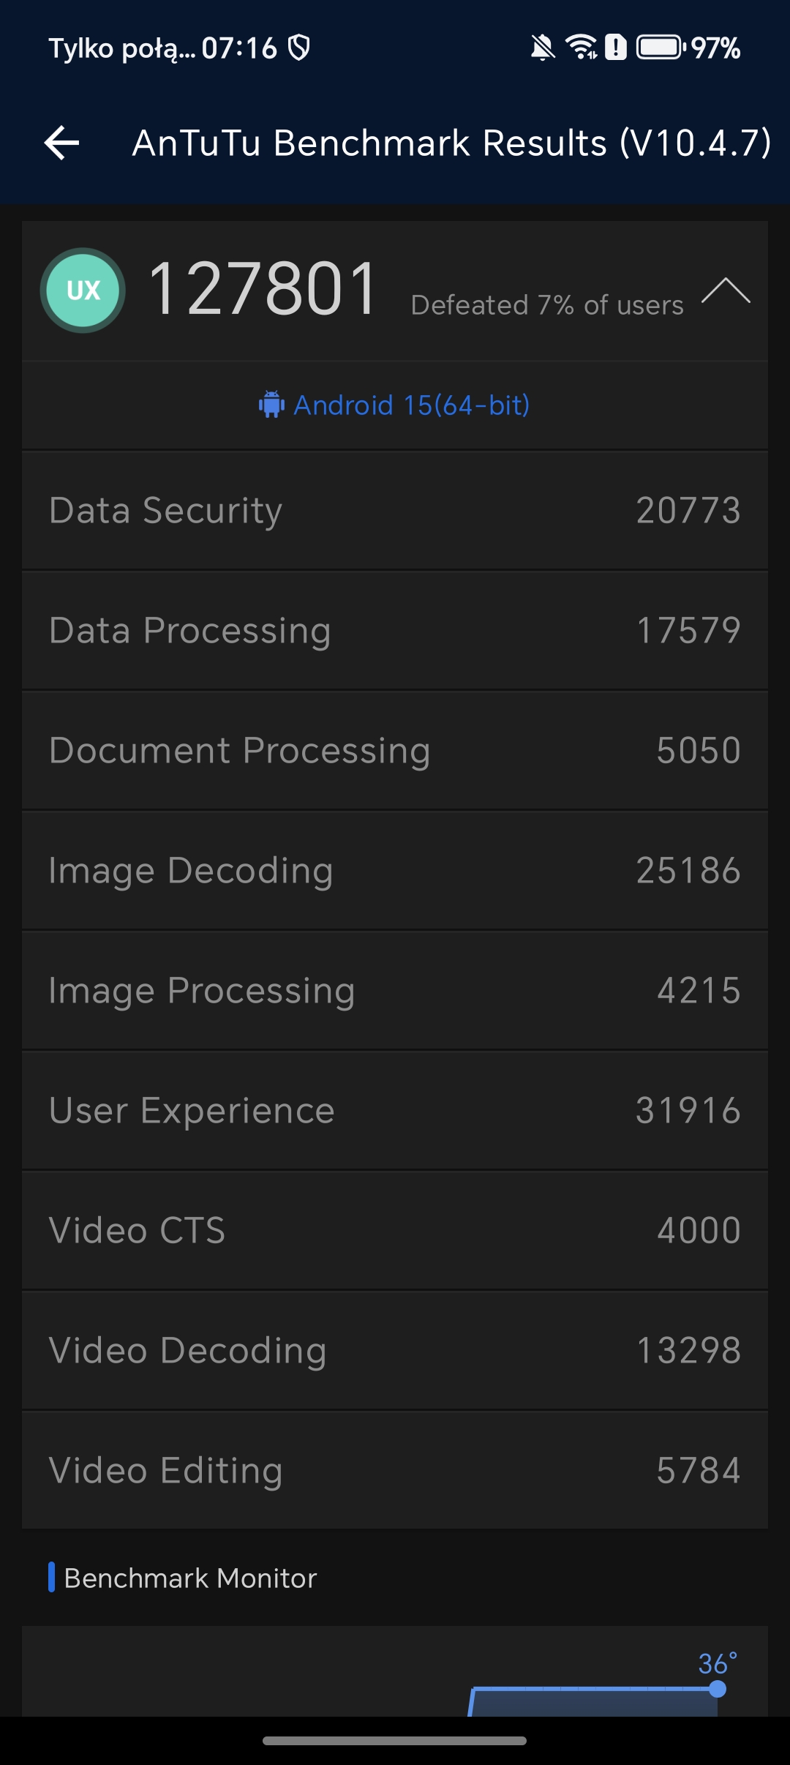
Task: Tap the Image Processing result row
Action: pyautogui.click(x=395, y=991)
